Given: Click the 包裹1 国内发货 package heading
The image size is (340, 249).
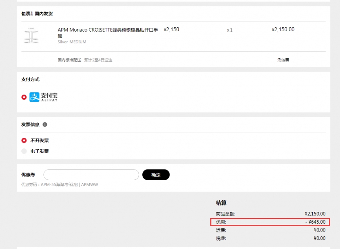Looking at the screenshot, I should click(37, 14).
